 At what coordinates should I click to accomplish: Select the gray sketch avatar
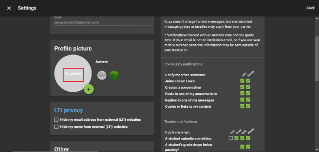[102, 75]
